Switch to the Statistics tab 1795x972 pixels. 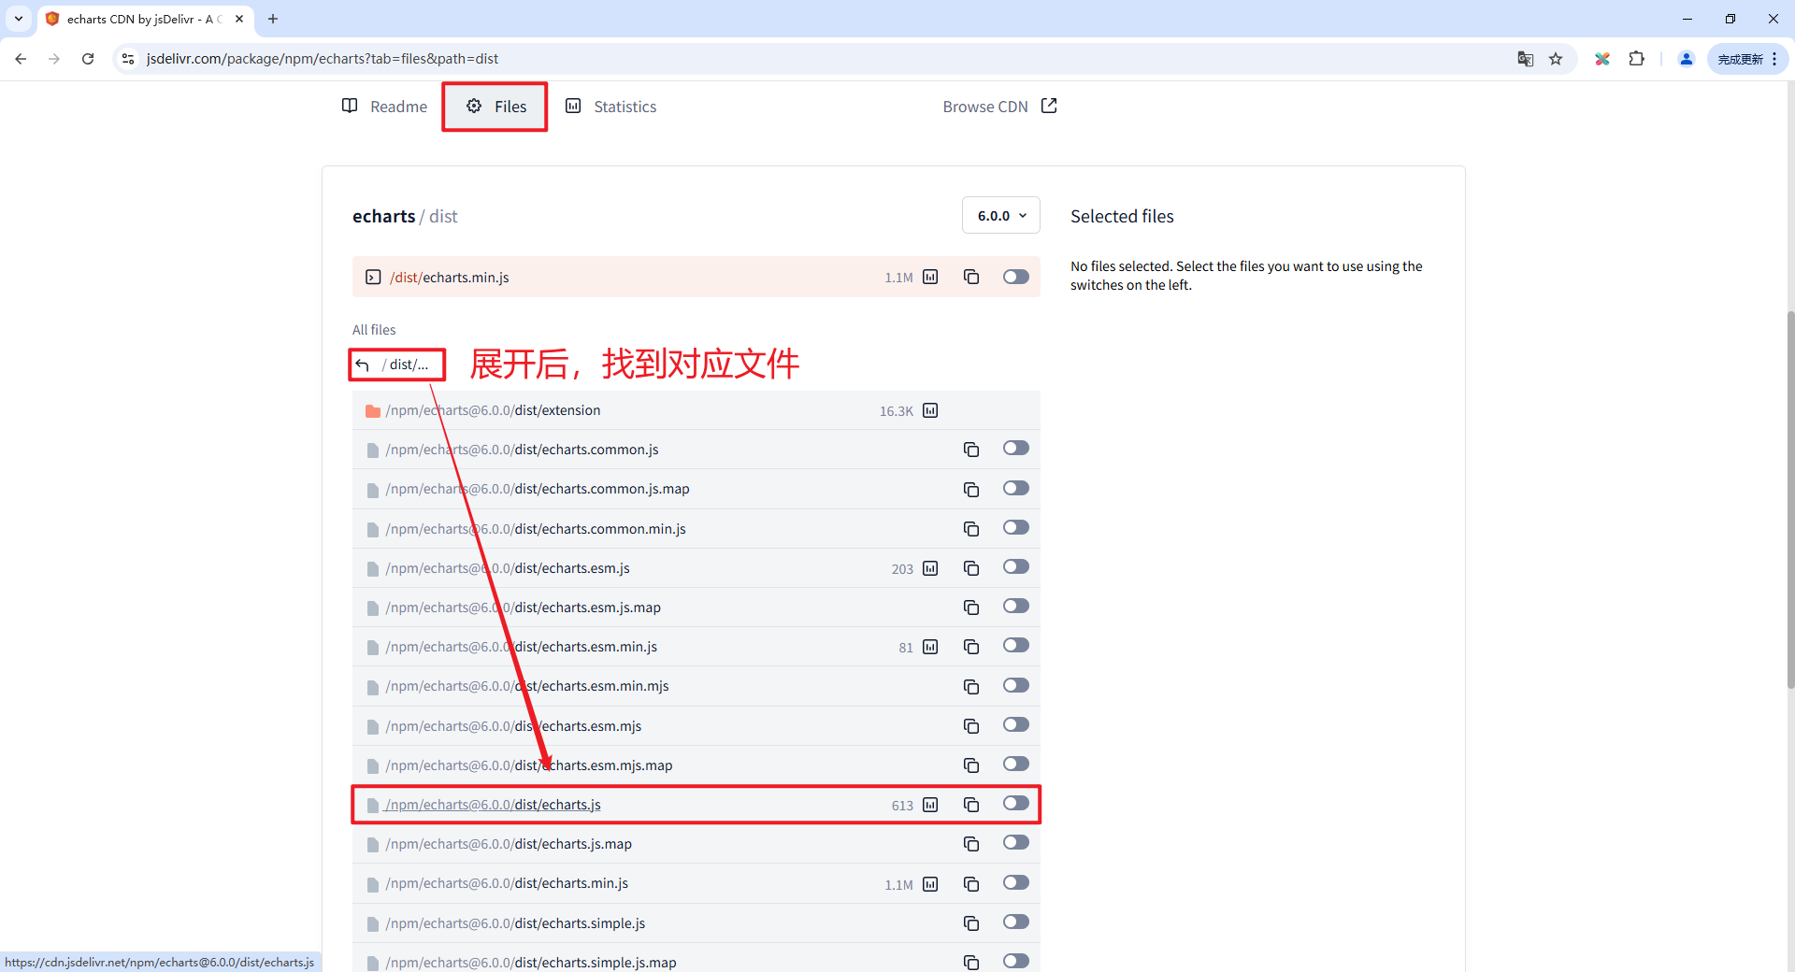point(610,106)
